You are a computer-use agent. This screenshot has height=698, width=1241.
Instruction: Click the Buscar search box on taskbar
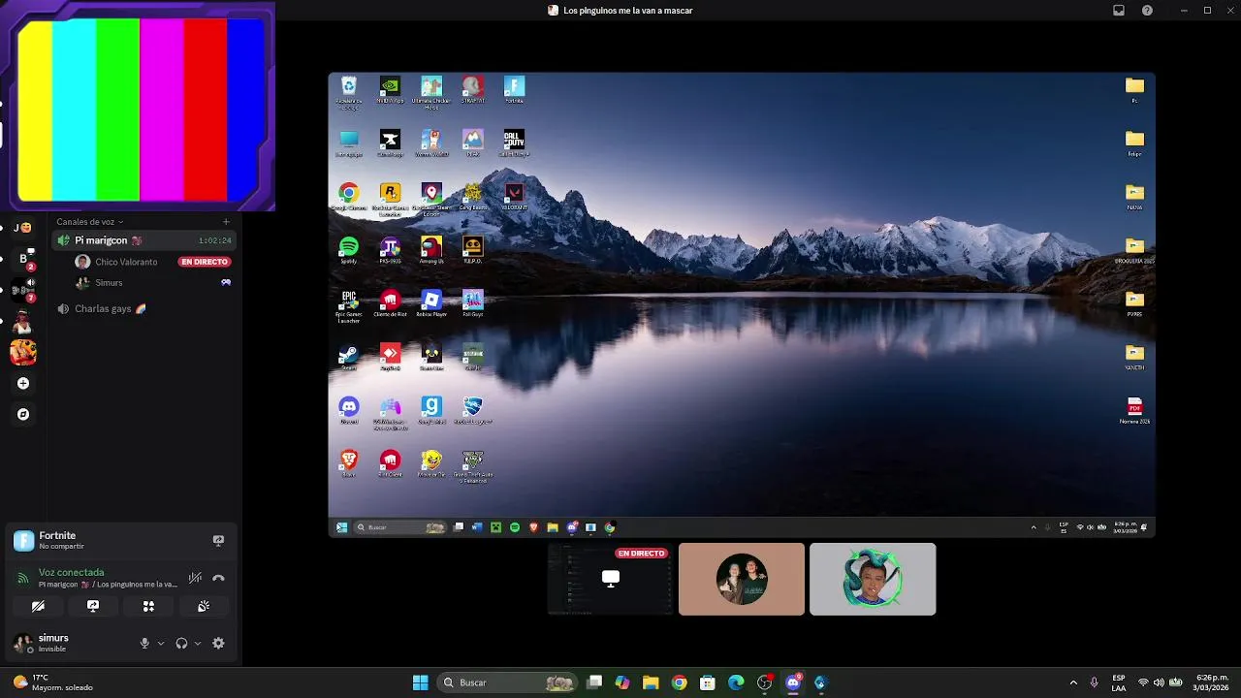[508, 682]
